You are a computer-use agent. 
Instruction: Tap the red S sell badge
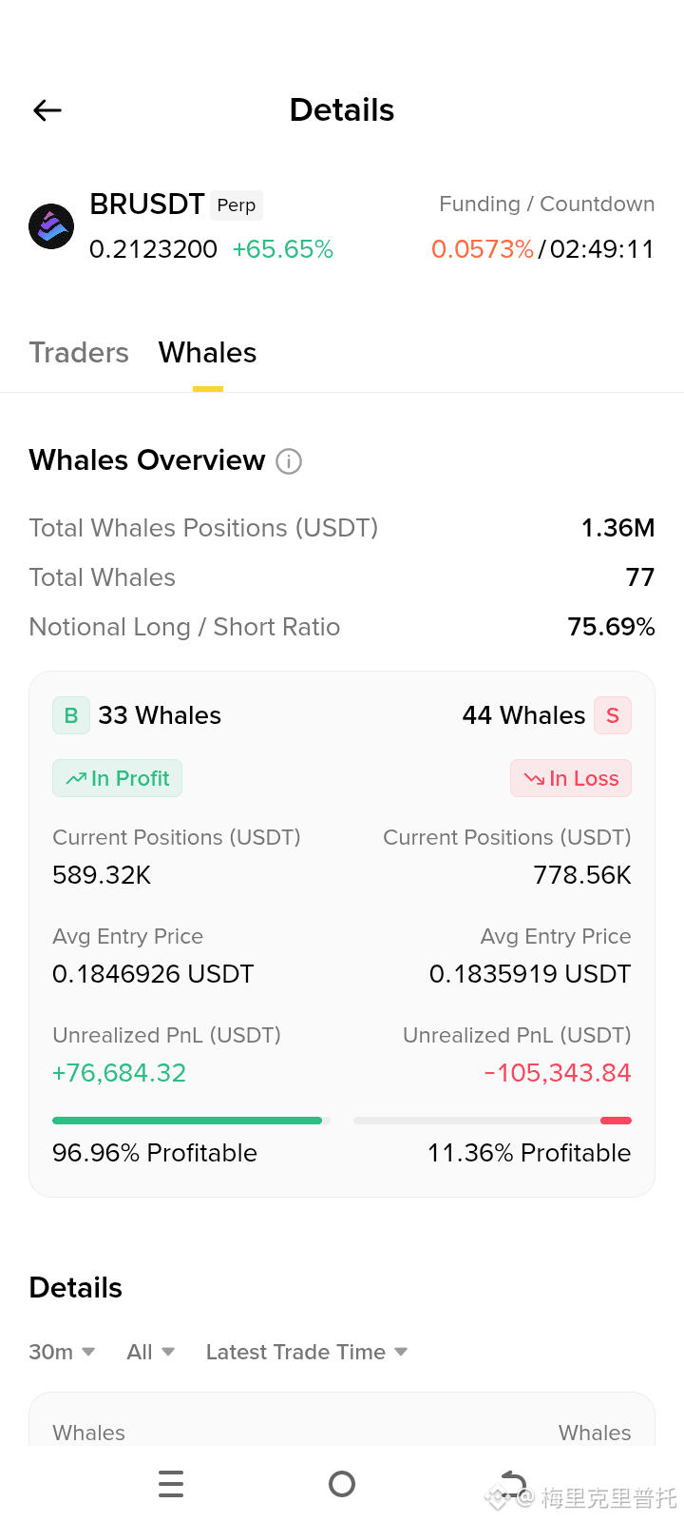point(613,715)
